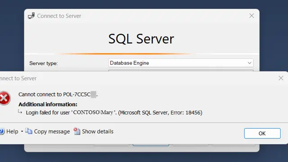Close the error message dialog
The image size is (288, 162).
click(281, 78)
